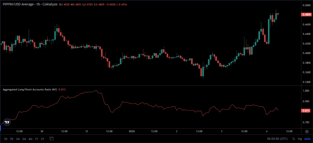Open the go-to-date calendar icon
This screenshot has height=143, width=313.
click(x=51, y=139)
